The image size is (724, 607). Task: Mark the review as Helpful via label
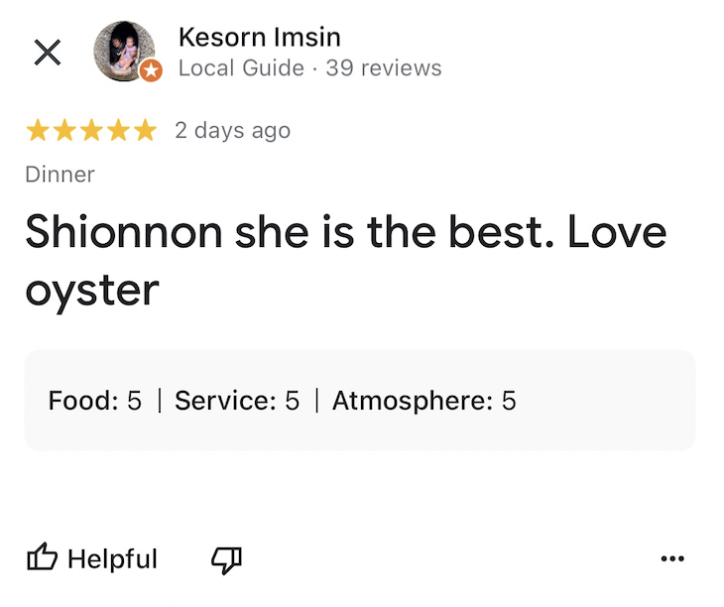point(112,559)
